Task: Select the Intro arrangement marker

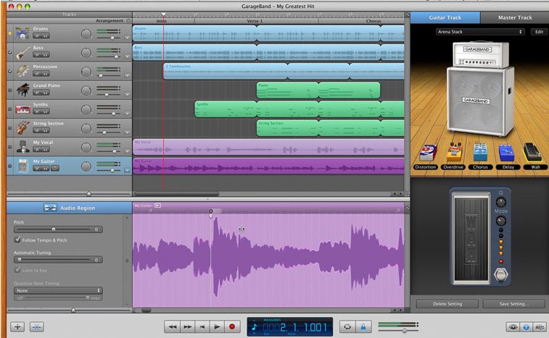Action: click(163, 21)
